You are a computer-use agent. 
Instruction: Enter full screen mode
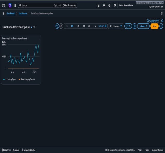[x=135, y=26]
